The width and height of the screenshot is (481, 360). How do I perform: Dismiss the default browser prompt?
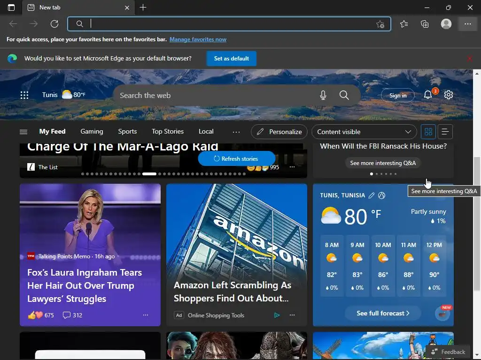click(x=469, y=59)
